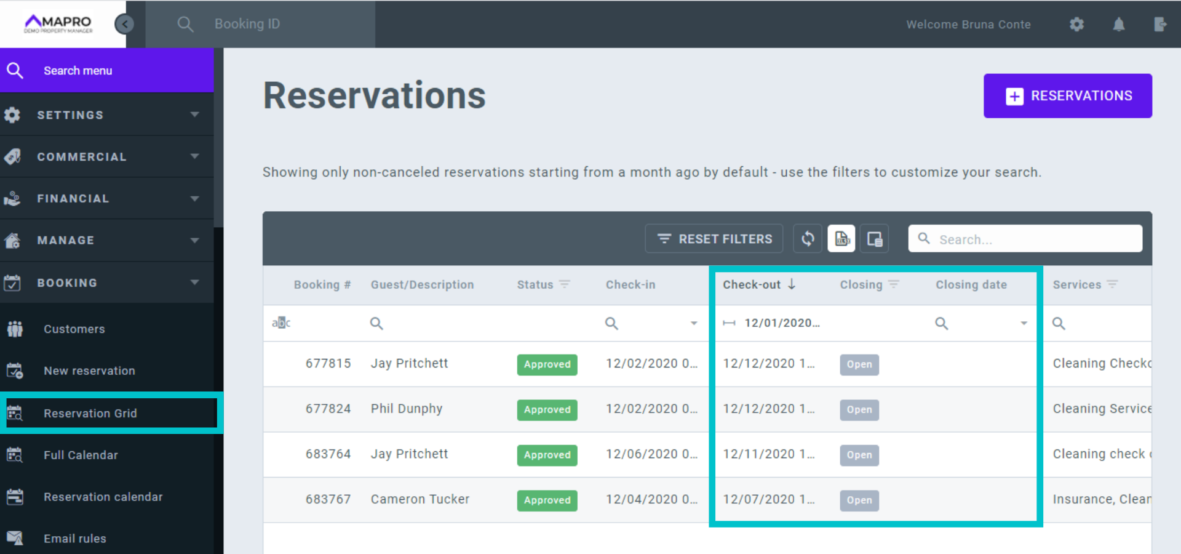
Task: Open the notifications bell
Action: 1119,25
